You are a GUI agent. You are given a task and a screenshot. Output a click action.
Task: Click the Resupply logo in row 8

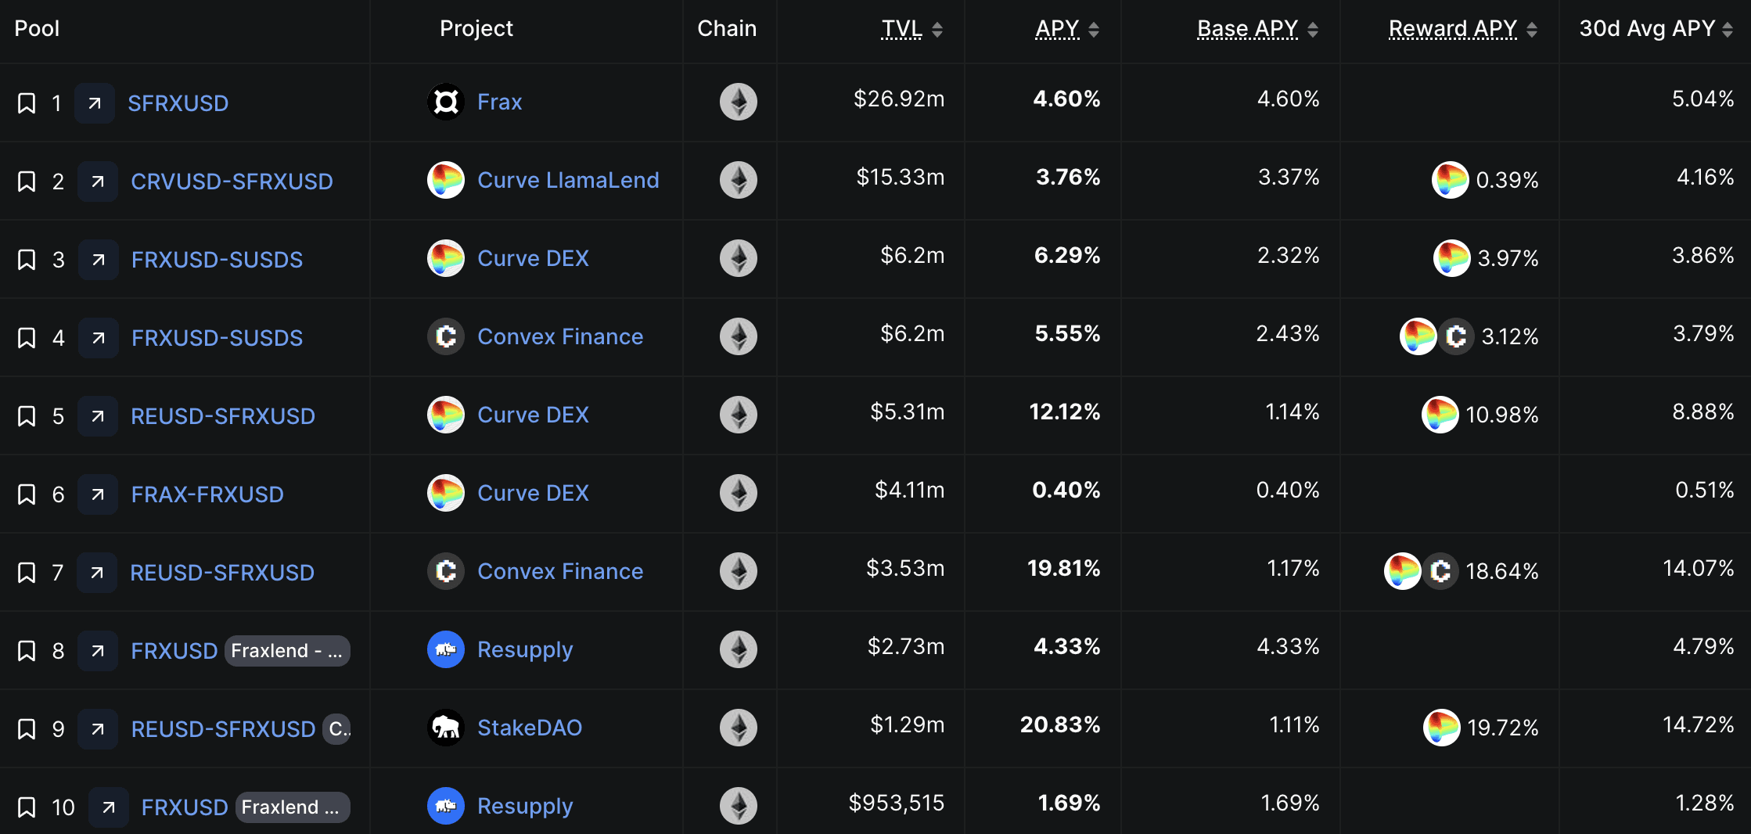[446, 649]
